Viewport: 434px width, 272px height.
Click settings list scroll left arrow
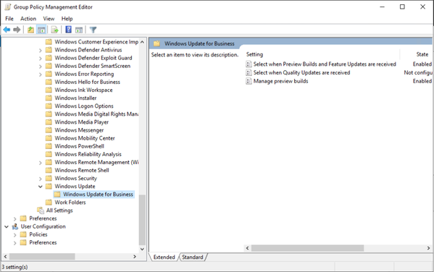(248, 248)
